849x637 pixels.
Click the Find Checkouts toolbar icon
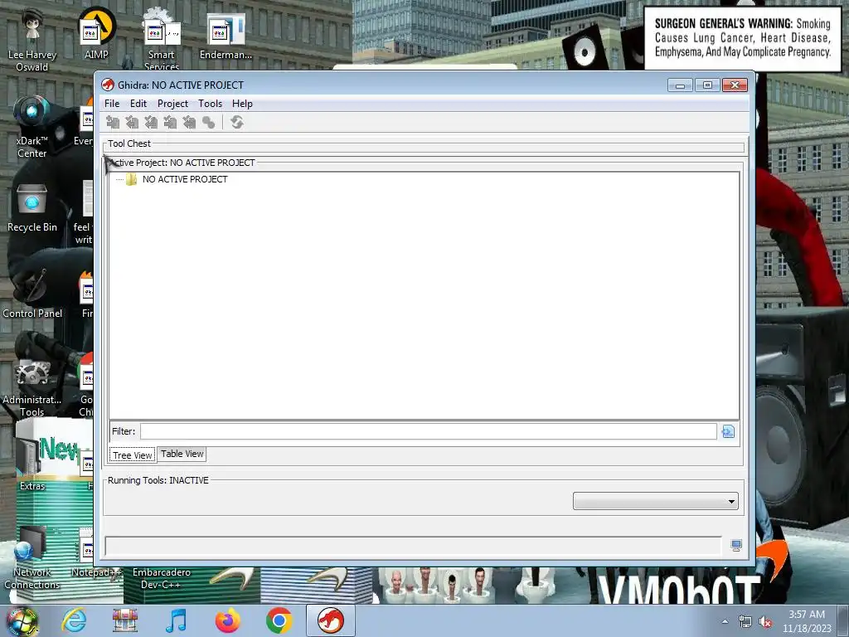click(x=208, y=123)
